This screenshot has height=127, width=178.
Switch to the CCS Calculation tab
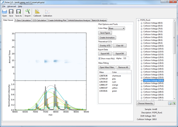(39, 20)
